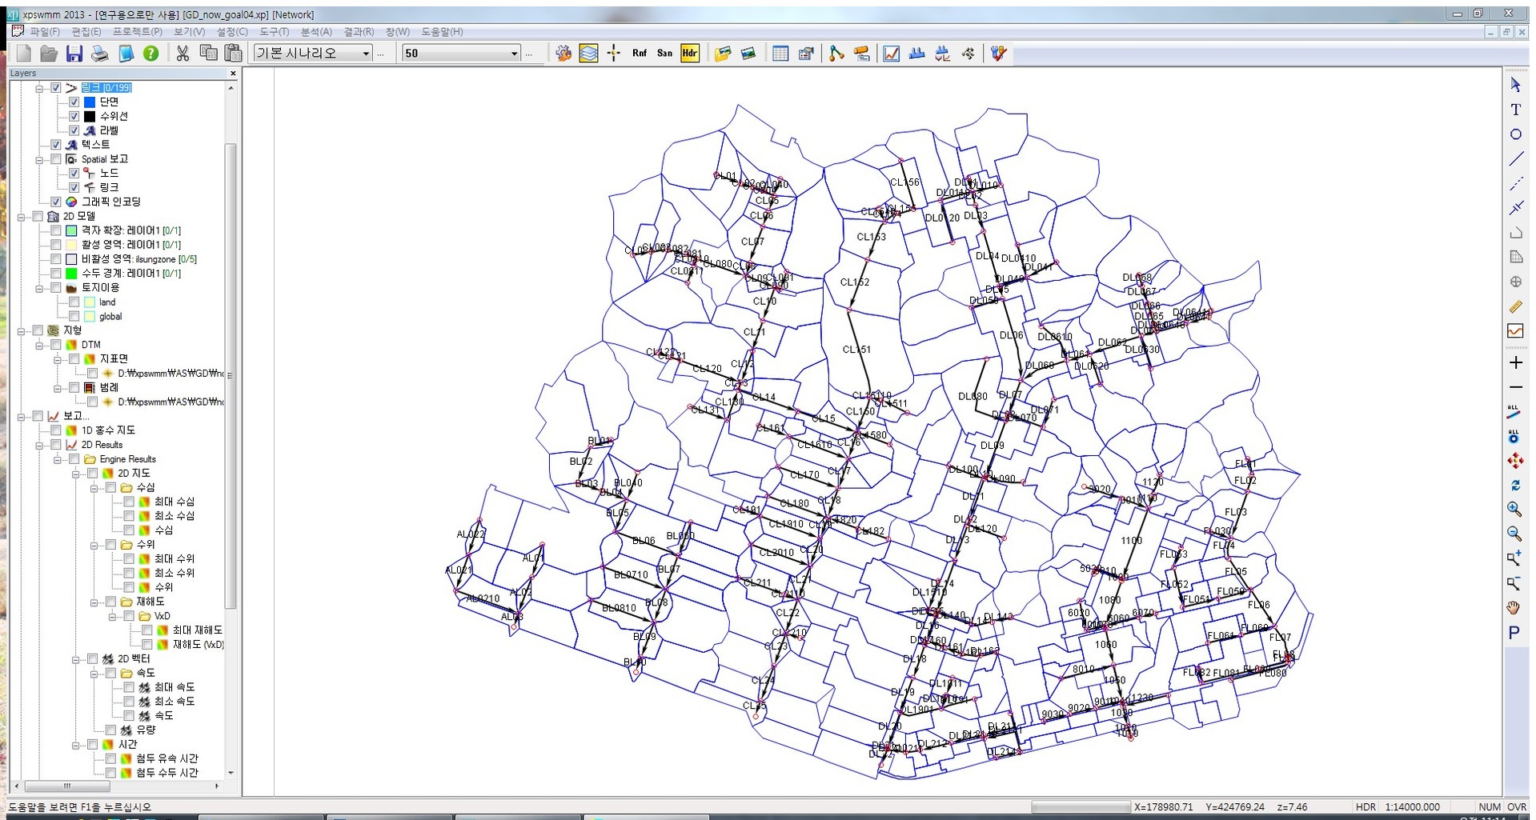1536x820 pixels.
Task: Open the 파일(F) menu
Action: (x=45, y=32)
